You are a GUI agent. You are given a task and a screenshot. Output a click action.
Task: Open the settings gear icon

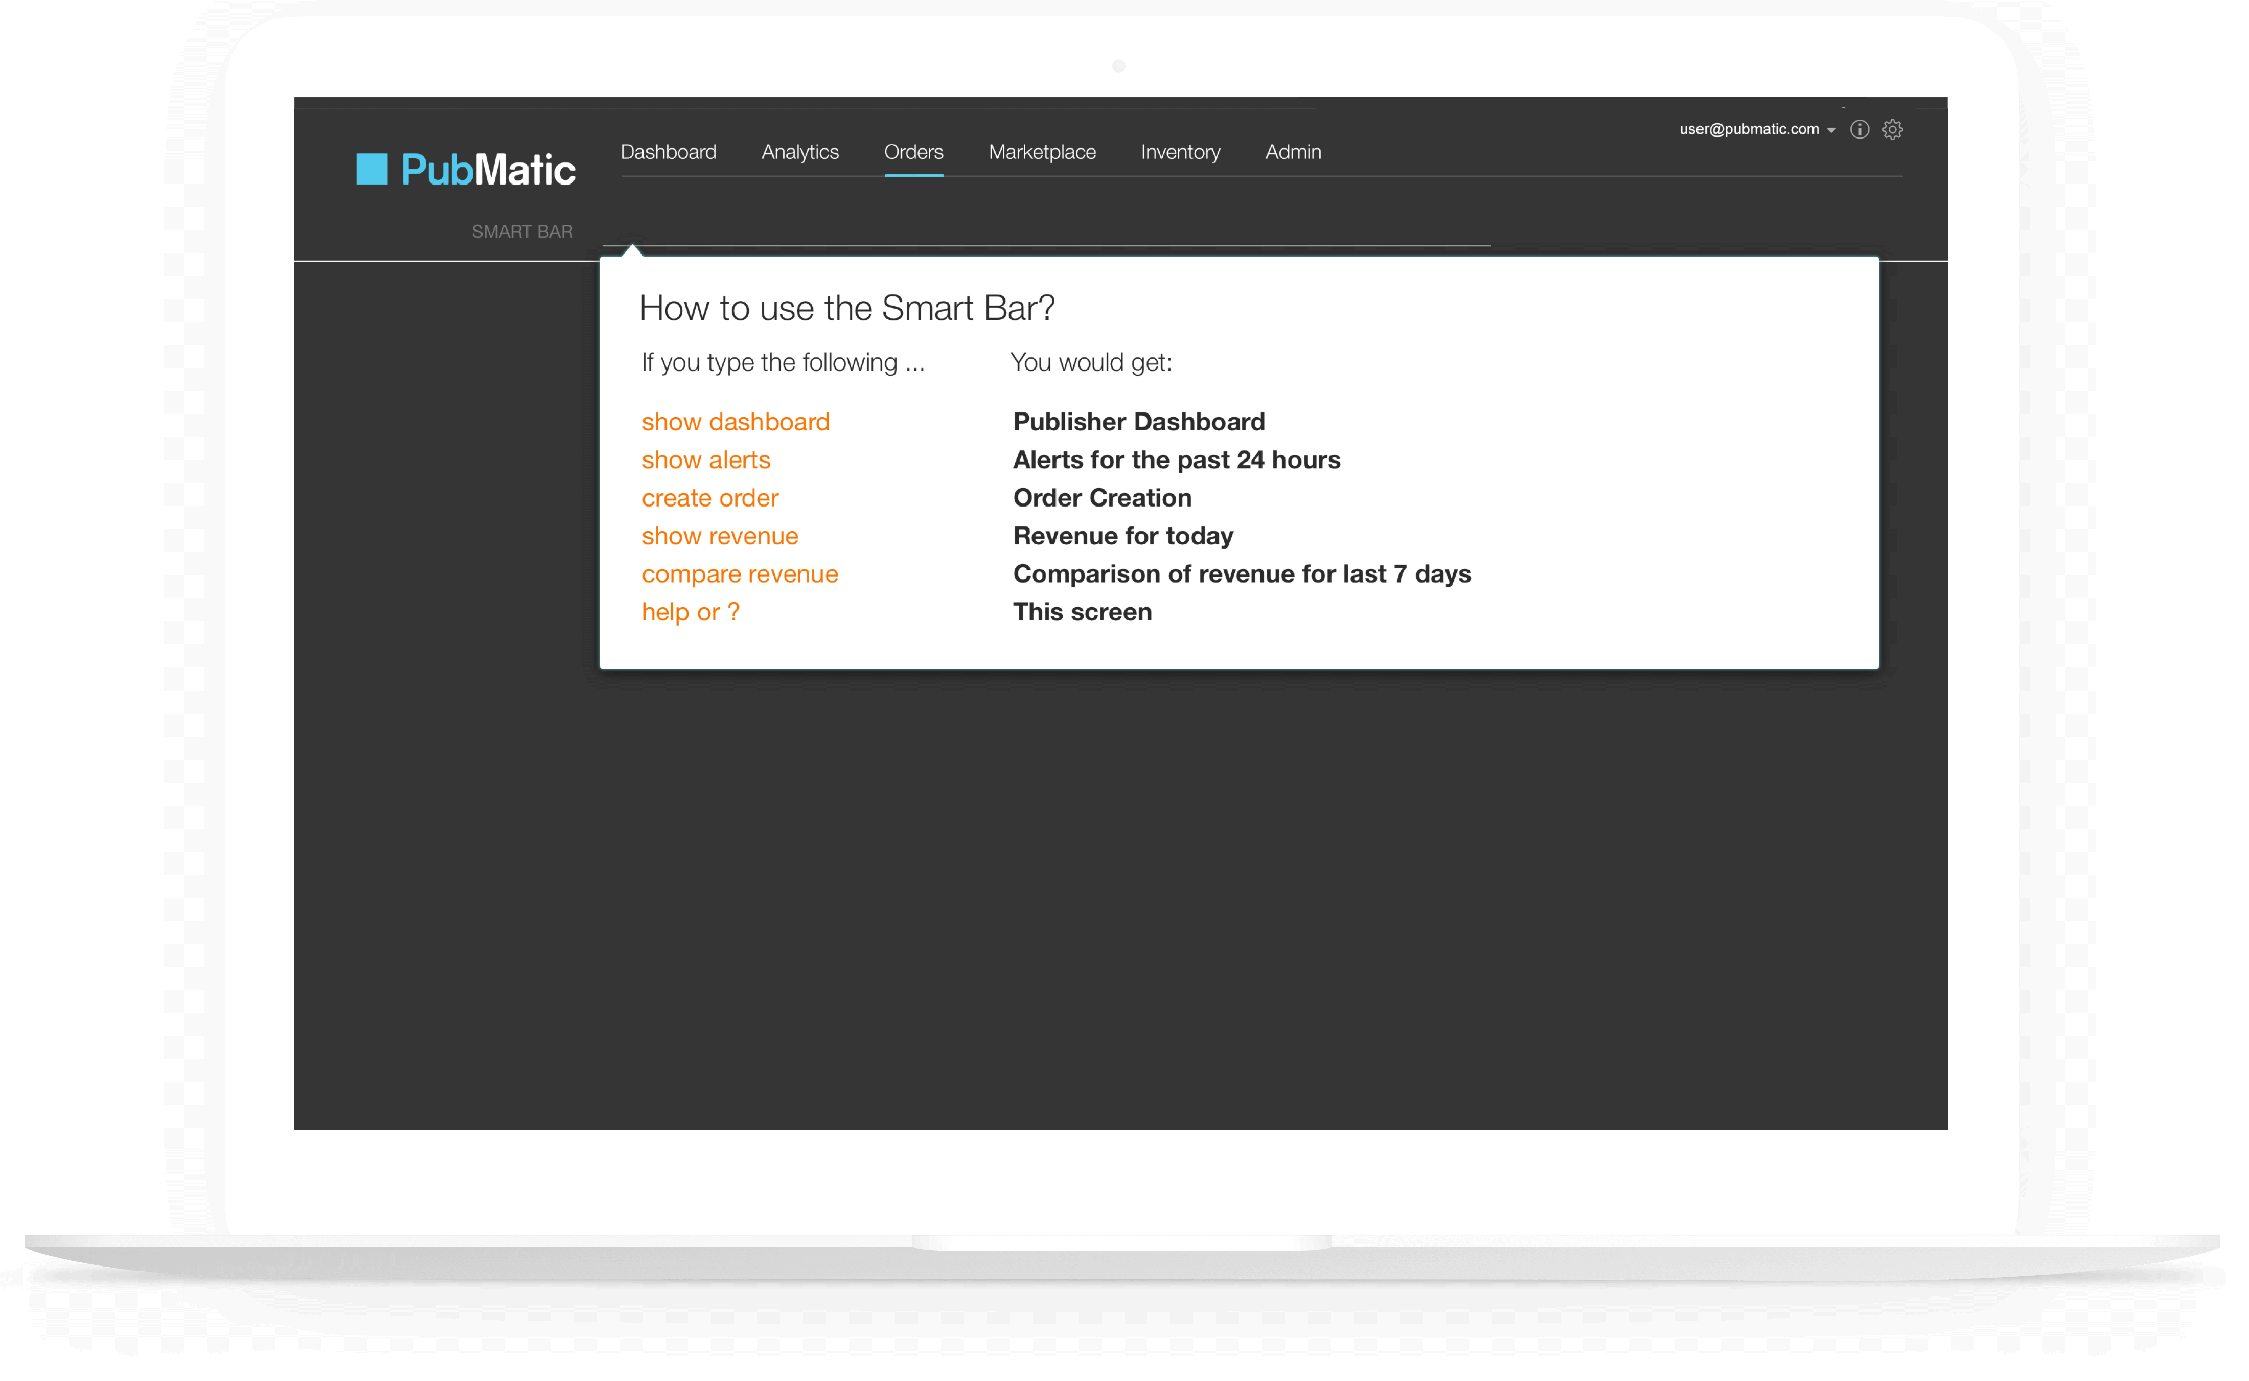click(x=1892, y=130)
